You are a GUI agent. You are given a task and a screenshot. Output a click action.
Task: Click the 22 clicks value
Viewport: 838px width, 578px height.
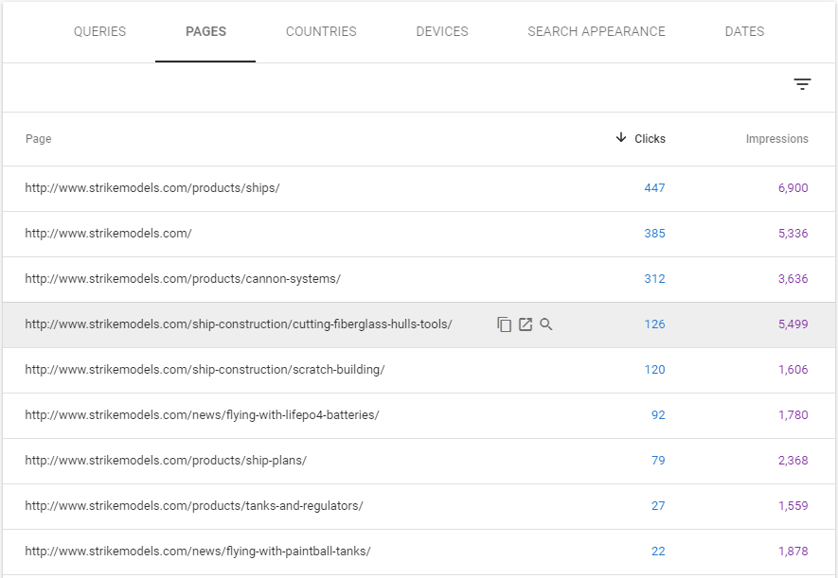pyautogui.click(x=658, y=551)
